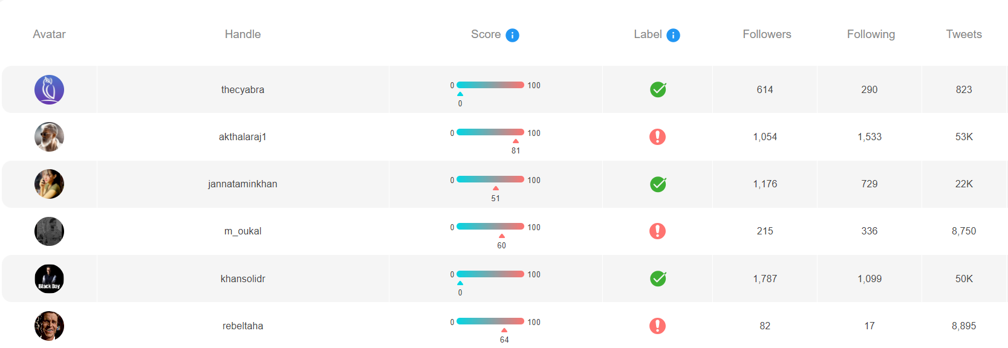
Task: Sort by Tweets column header
Action: point(964,34)
